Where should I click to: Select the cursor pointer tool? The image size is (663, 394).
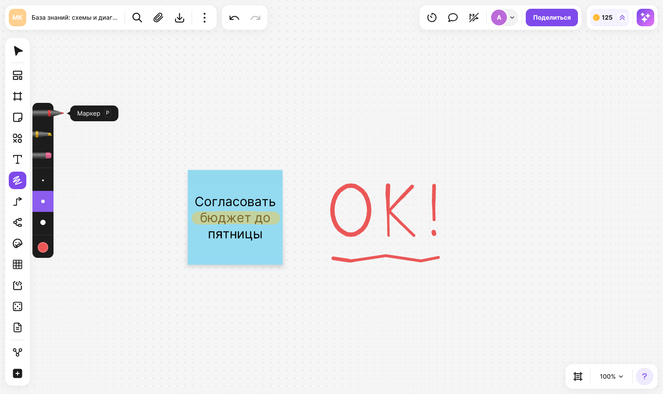[18, 51]
